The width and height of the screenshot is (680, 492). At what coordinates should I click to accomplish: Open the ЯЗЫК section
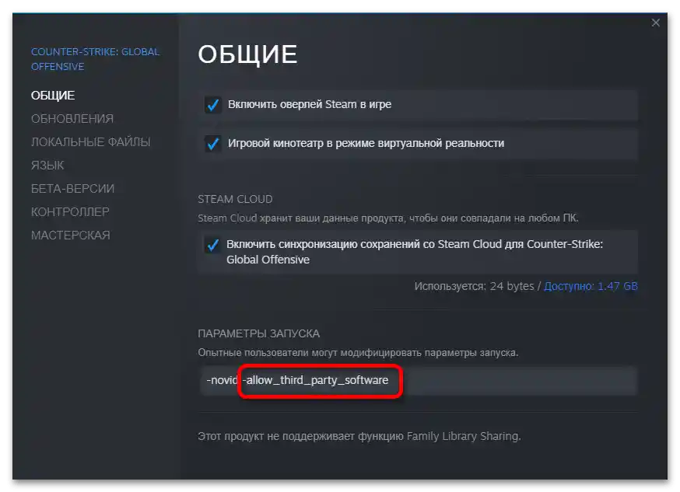pos(47,166)
